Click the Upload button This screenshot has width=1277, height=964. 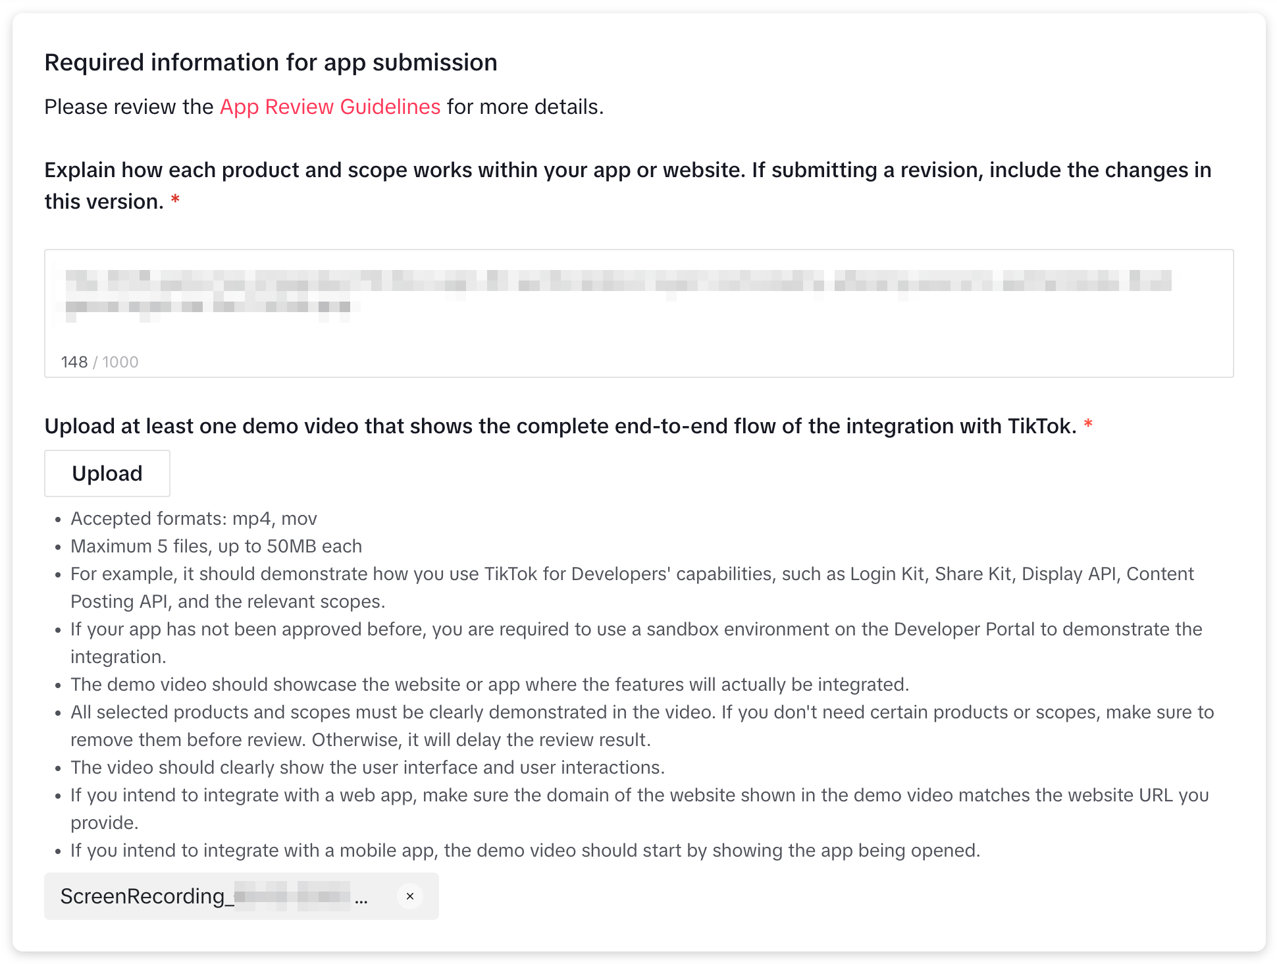coord(107,473)
